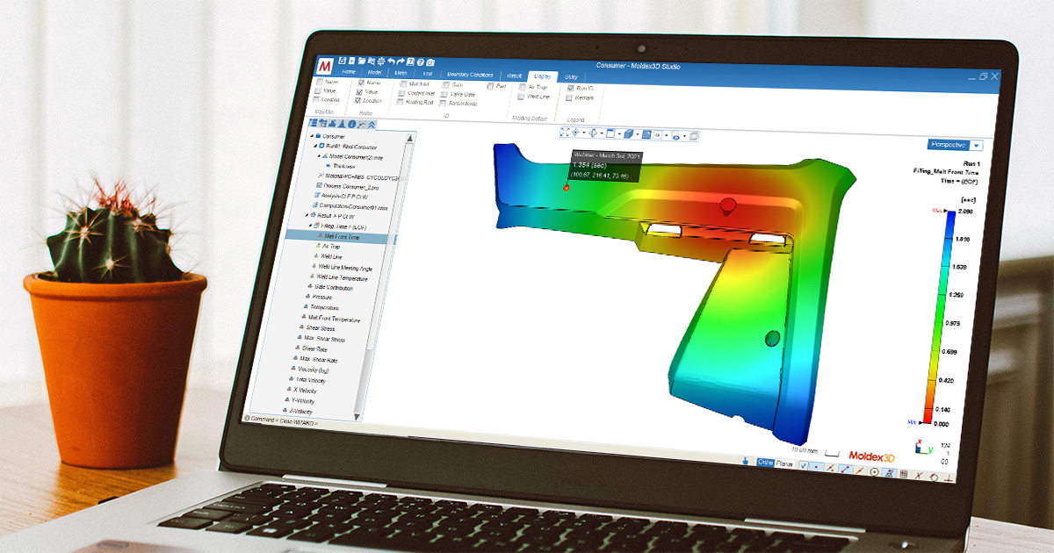Click the XYZ axis triad icon
The image size is (1054, 553).
pos(923,447)
